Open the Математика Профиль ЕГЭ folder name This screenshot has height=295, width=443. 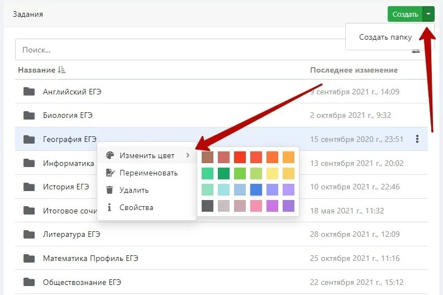tap(90, 258)
